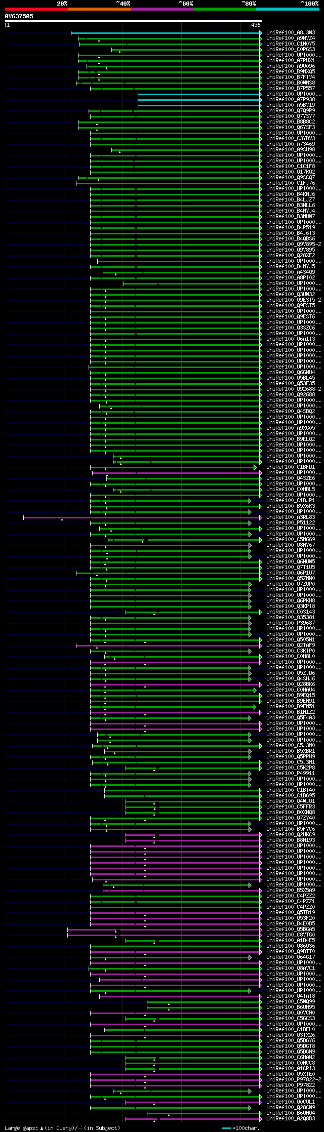324x1132 pixels.
Task: Click label UniRef100_Q4SZE6
Action: [x=291, y=478]
